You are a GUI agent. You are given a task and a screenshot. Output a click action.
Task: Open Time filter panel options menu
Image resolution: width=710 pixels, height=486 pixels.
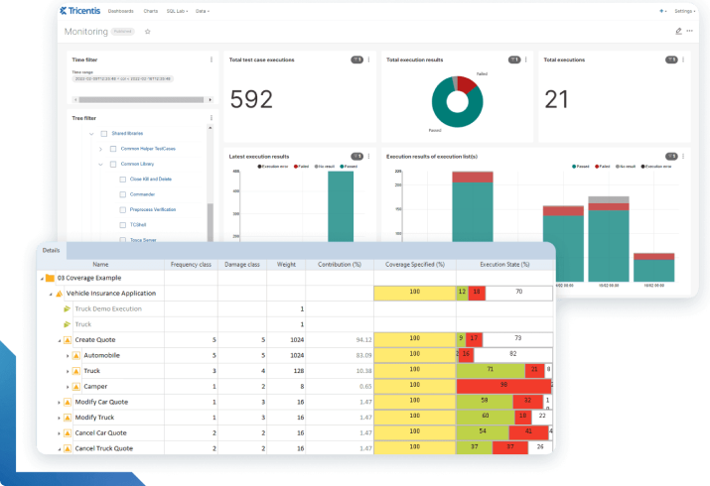(x=211, y=60)
